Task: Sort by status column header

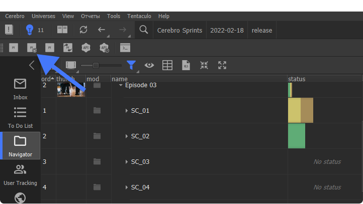Action: tap(324, 79)
